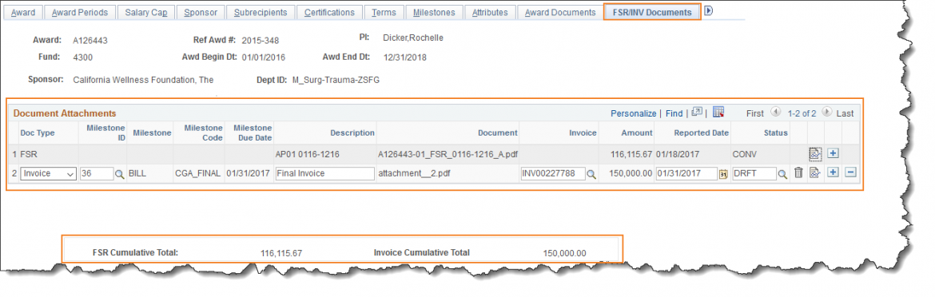The width and height of the screenshot is (935, 297).
Task: Show more tabs with right arrow
Action: (708, 10)
